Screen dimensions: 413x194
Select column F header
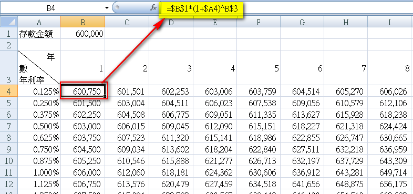point(259,22)
